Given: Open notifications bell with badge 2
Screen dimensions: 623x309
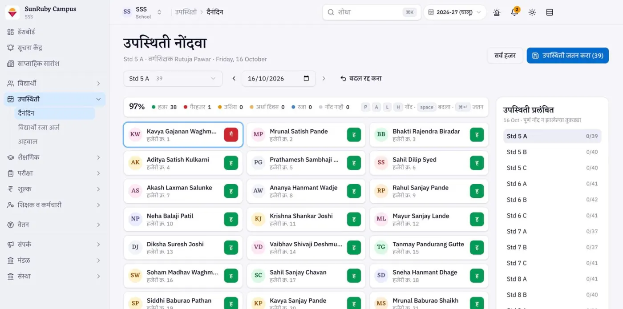Looking at the screenshot, I should tap(514, 12).
